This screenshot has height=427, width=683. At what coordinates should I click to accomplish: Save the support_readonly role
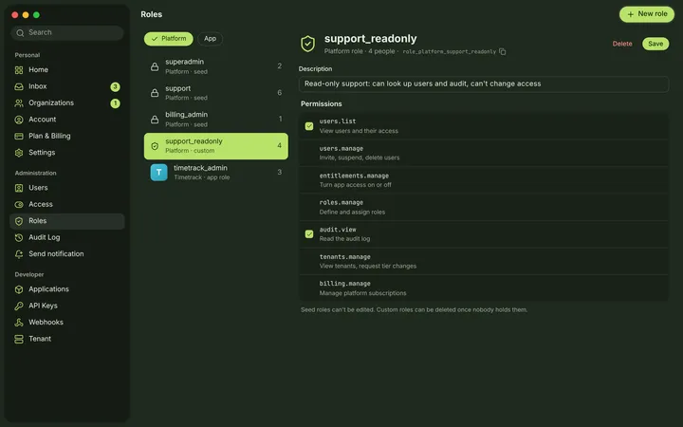point(655,44)
